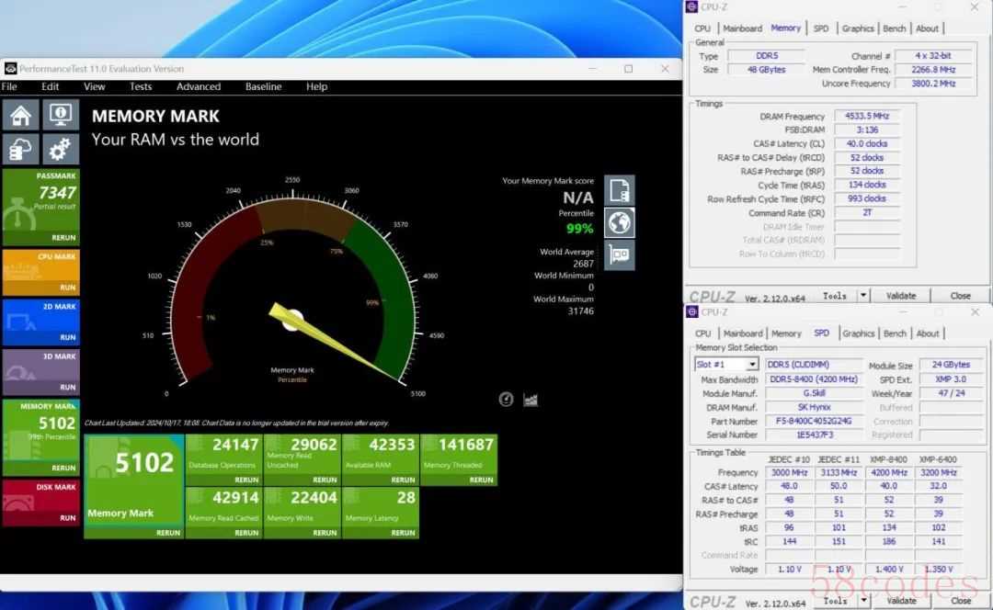Open the cloud baseline upload icon
Viewport: 993px width, 610px height.
(x=21, y=149)
